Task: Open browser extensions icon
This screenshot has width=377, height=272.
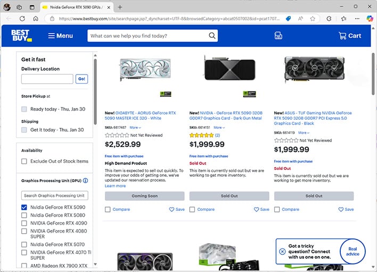Action: (x=329, y=19)
